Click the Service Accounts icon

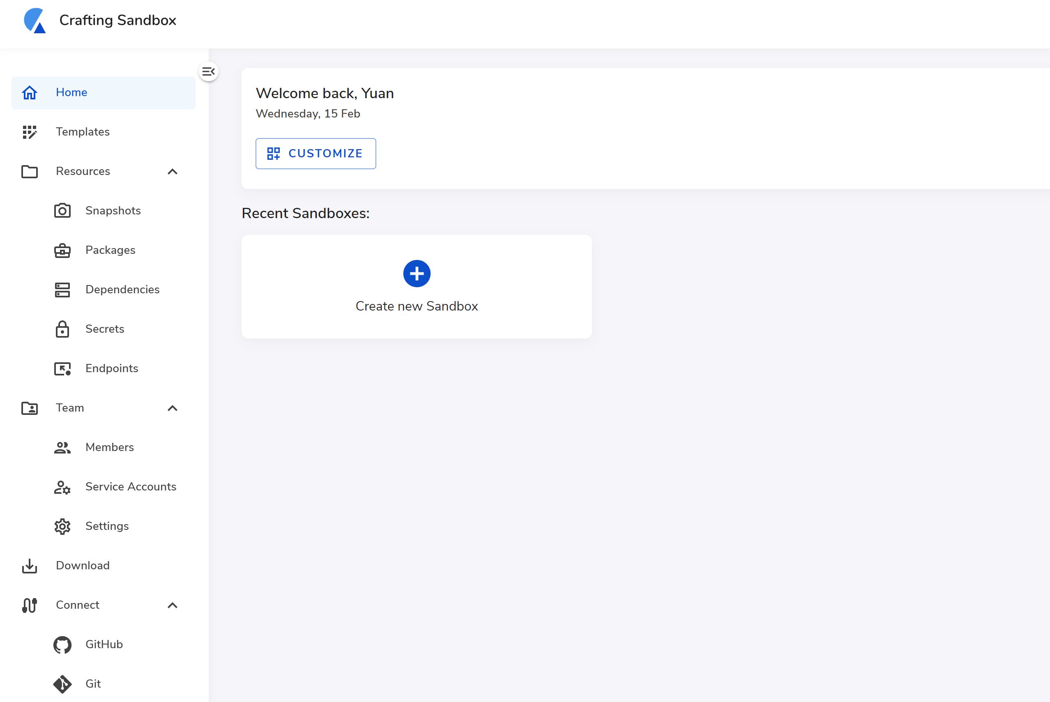(x=62, y=487)
